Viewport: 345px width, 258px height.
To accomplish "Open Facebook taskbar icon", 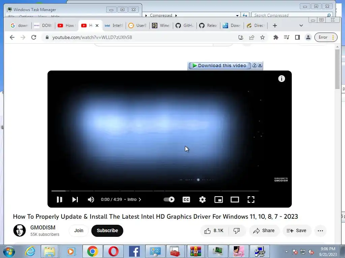I will pos(134,251).
